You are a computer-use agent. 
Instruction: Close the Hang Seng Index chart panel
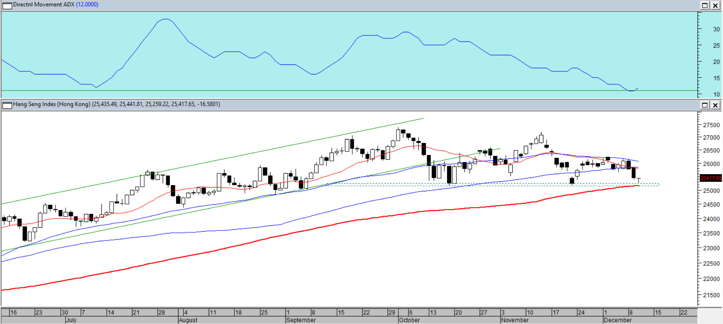(x=715, y=105)
